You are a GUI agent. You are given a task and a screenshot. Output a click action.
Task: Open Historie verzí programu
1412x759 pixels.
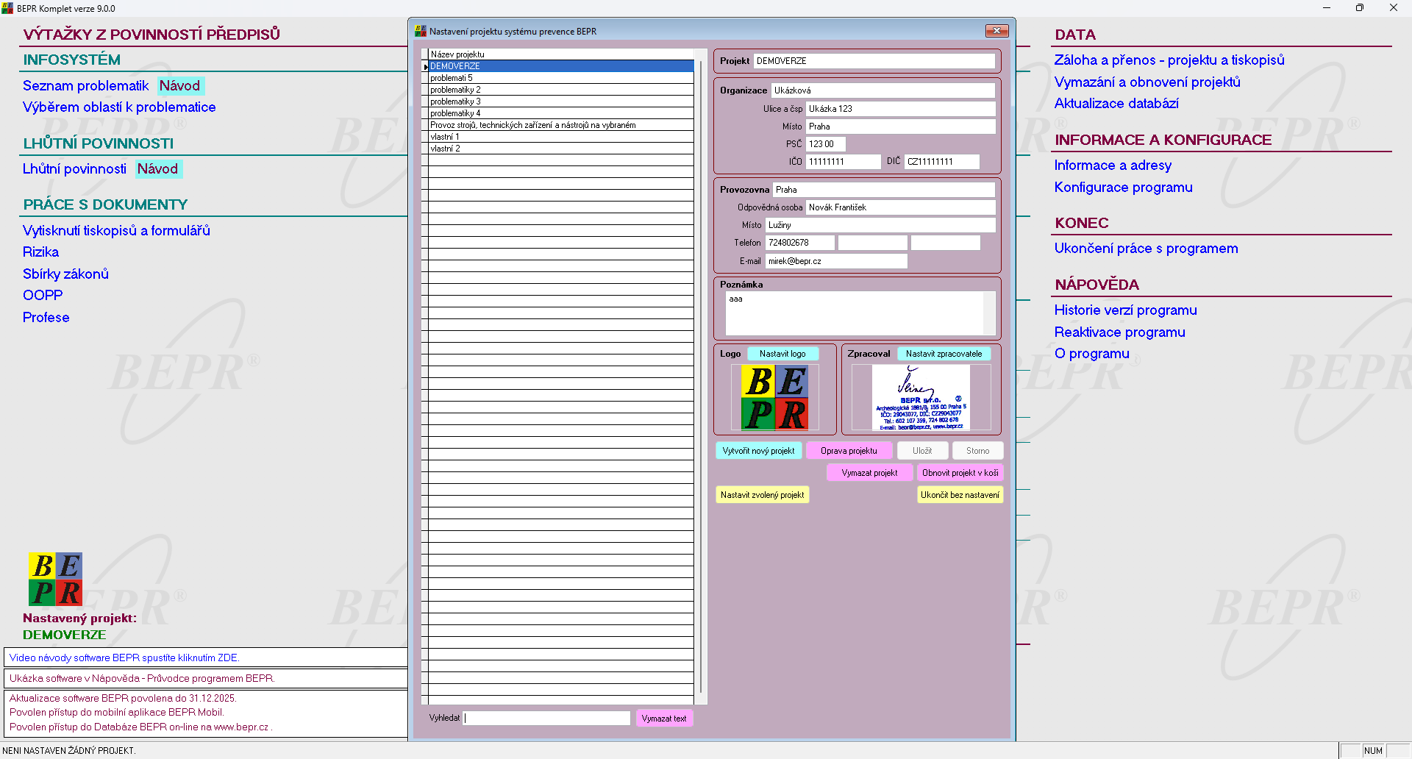pyautogui.click(x=1125, y=310)
